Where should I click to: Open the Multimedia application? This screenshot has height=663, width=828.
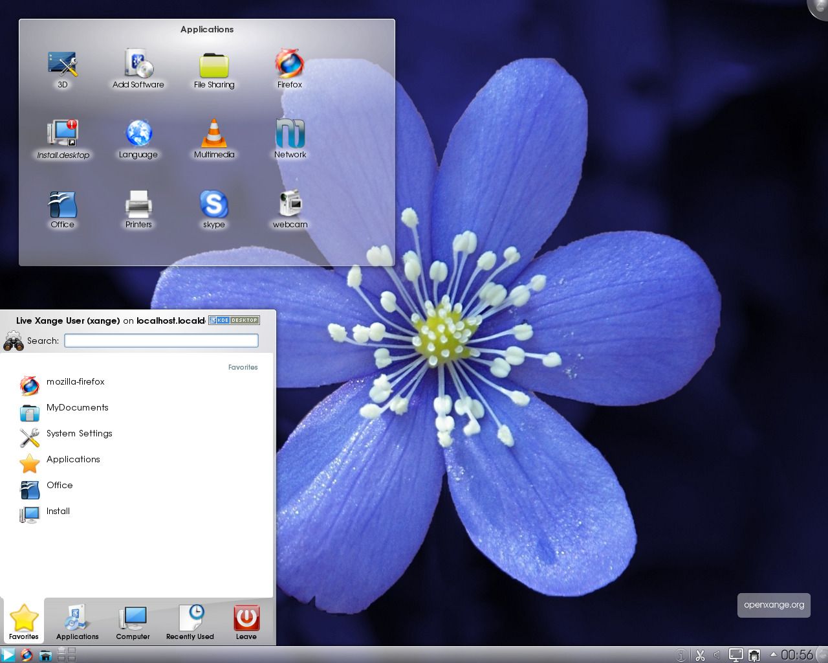coord(214,135)
